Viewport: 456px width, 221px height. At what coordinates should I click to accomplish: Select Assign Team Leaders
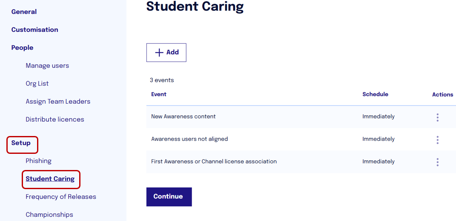(x=58, y=102)
